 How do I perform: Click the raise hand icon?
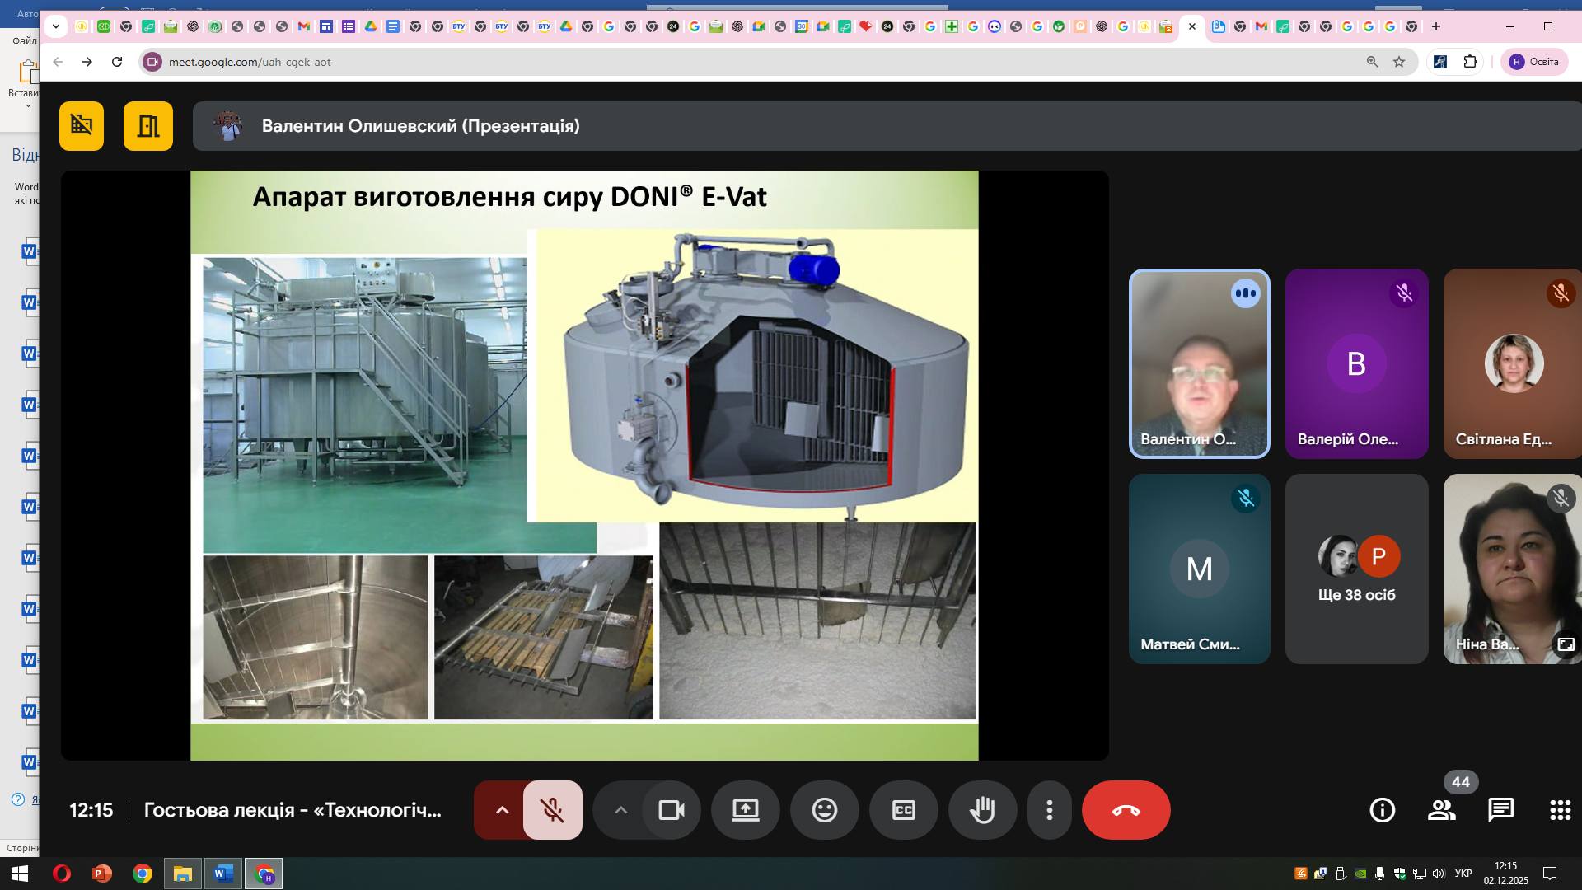click(x=982, y=810)
